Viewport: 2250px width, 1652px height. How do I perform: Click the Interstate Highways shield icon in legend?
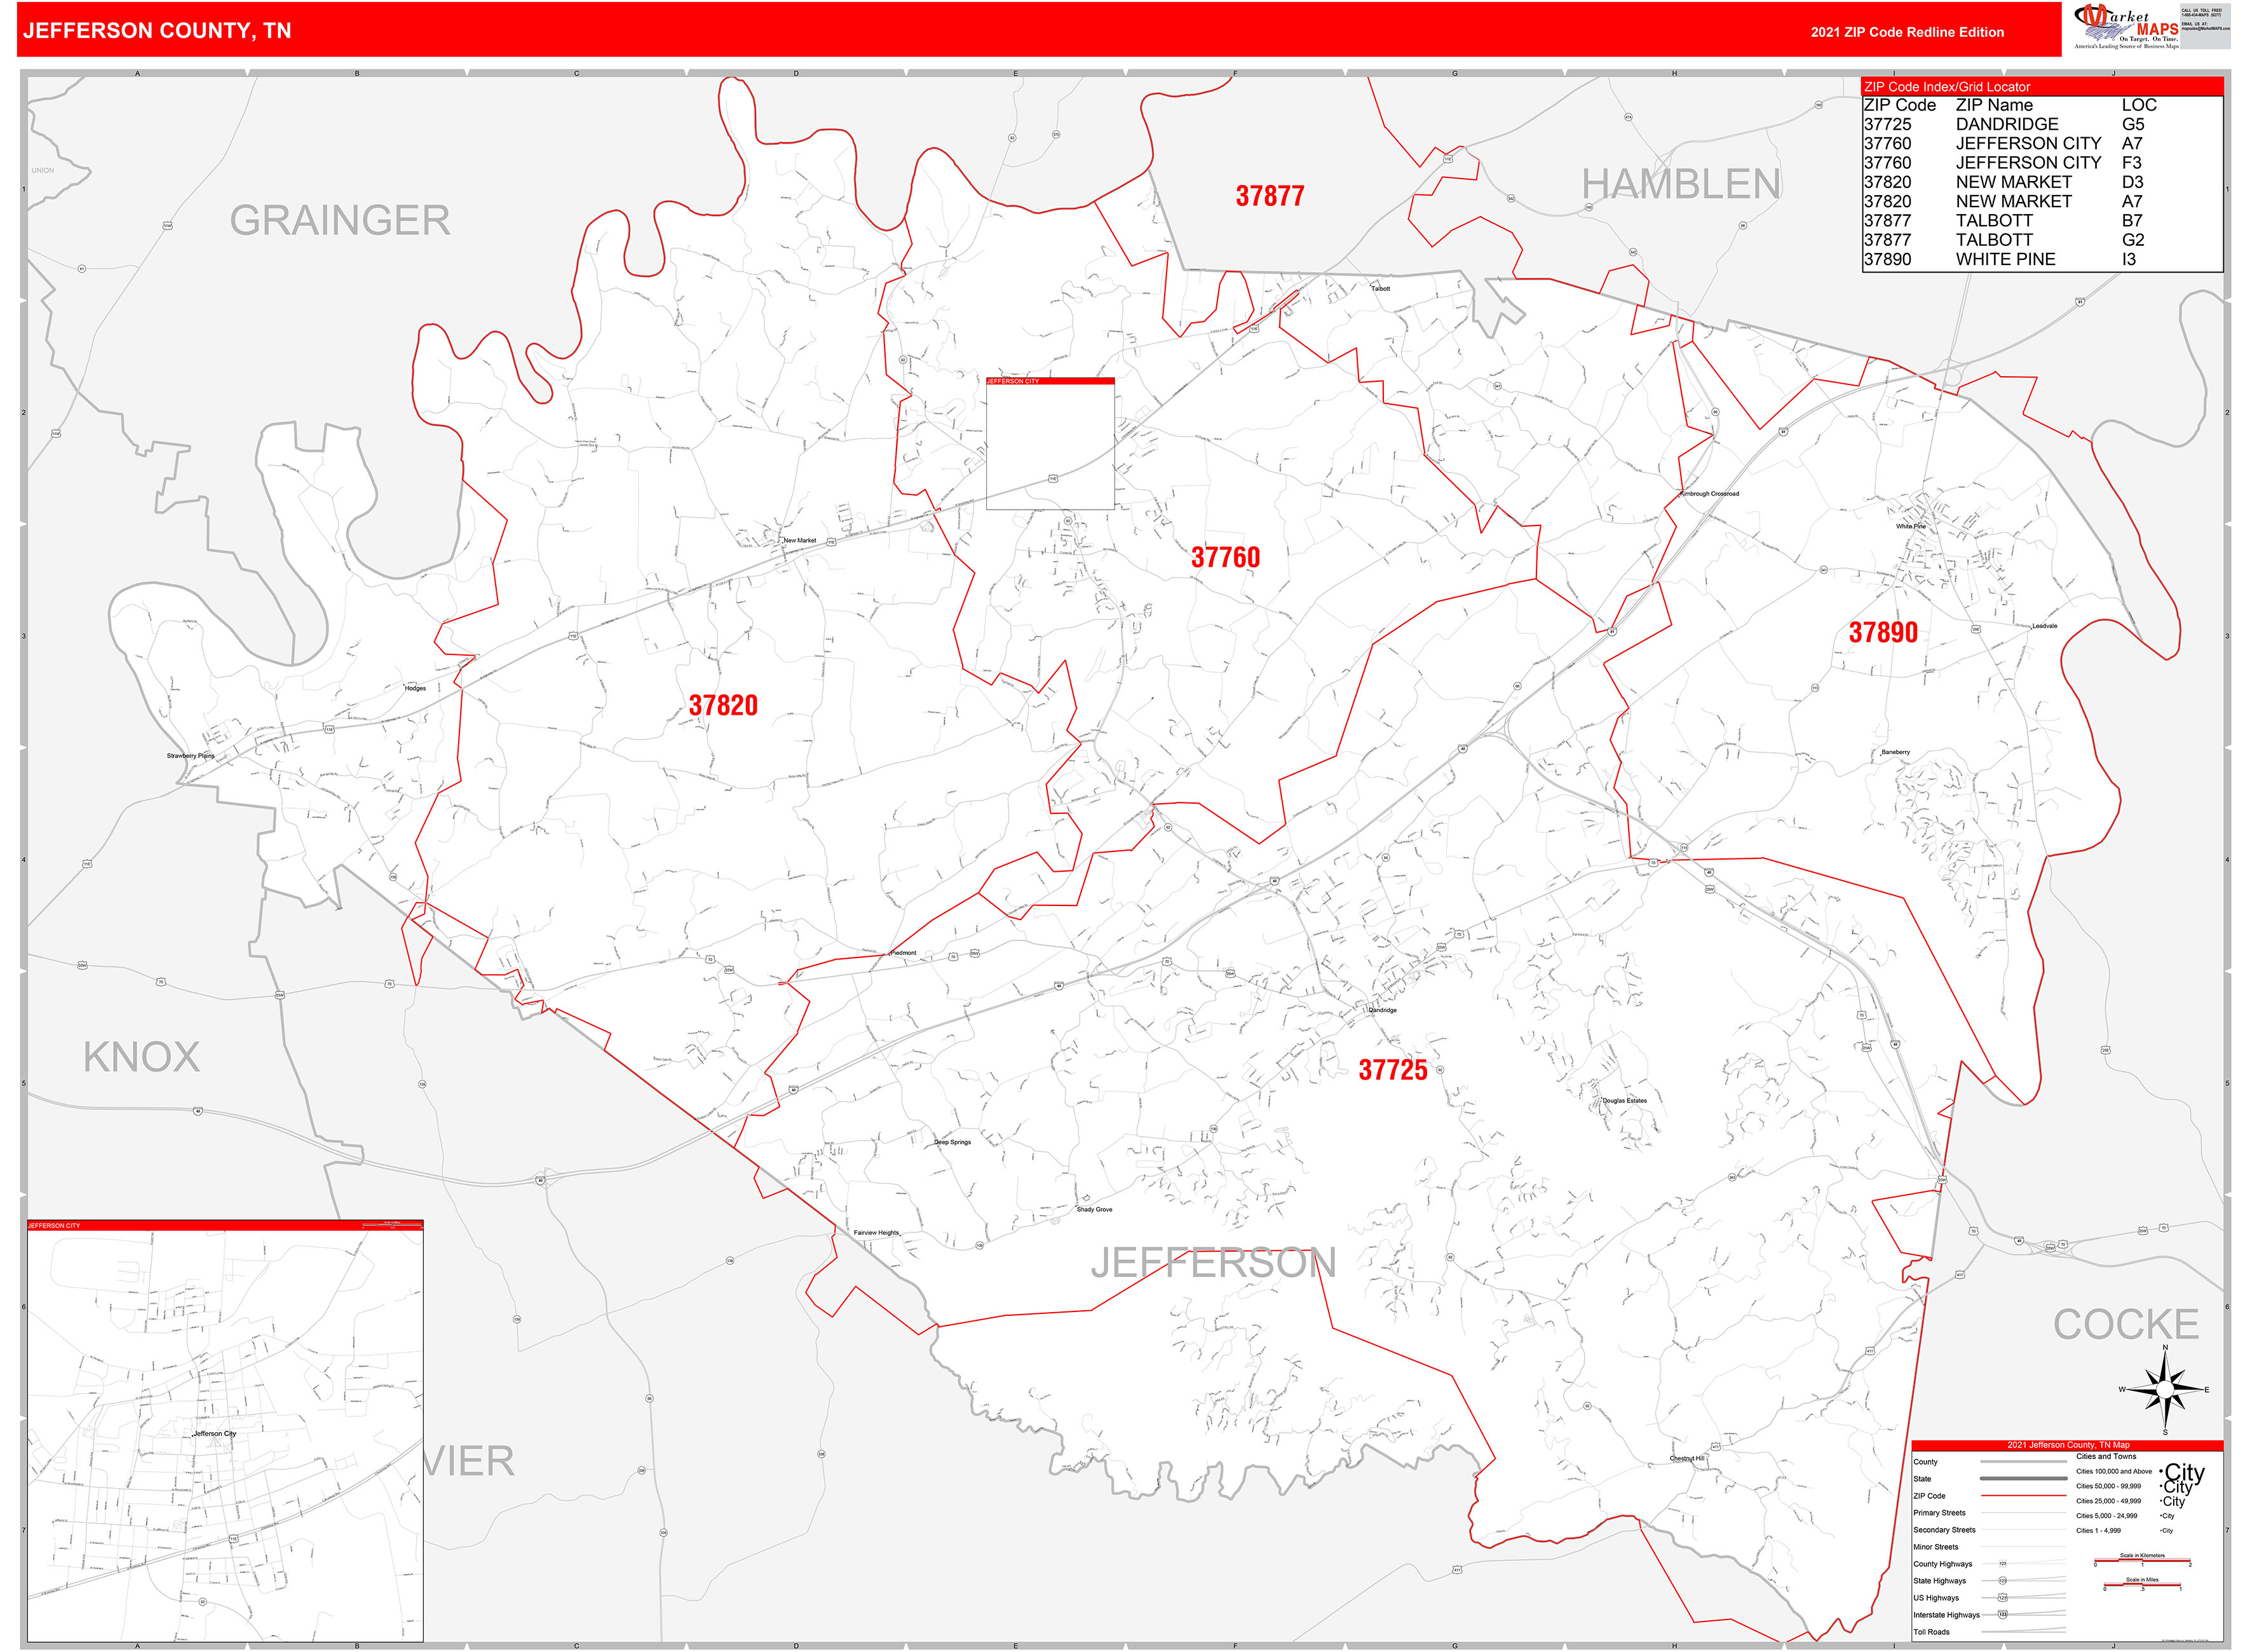pos(2003,1615)
